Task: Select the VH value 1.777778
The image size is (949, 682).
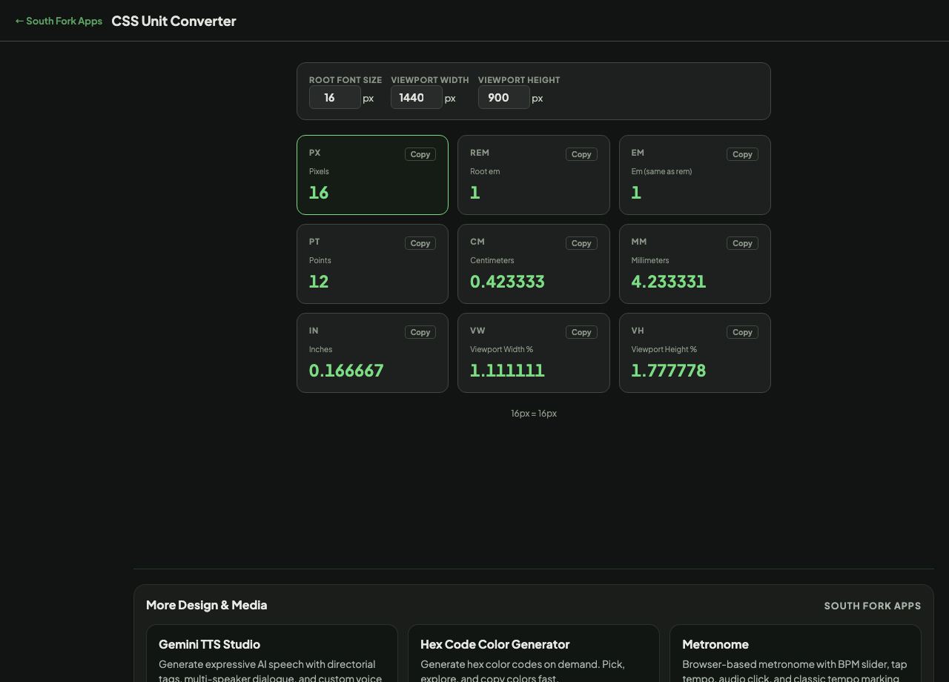Action: (x=669, y=371)
